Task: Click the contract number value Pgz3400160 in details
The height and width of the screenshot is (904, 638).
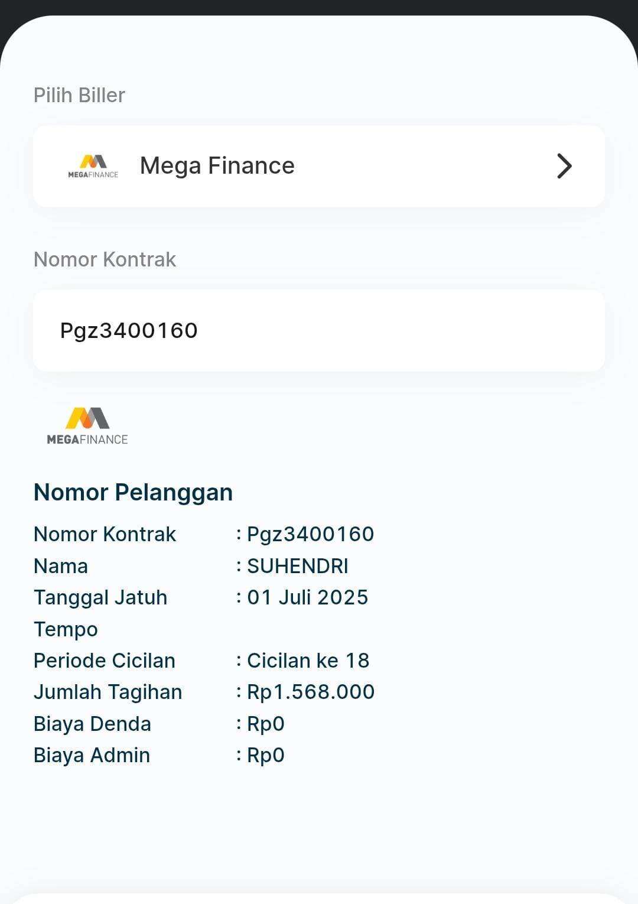Action: coord(310,534)
